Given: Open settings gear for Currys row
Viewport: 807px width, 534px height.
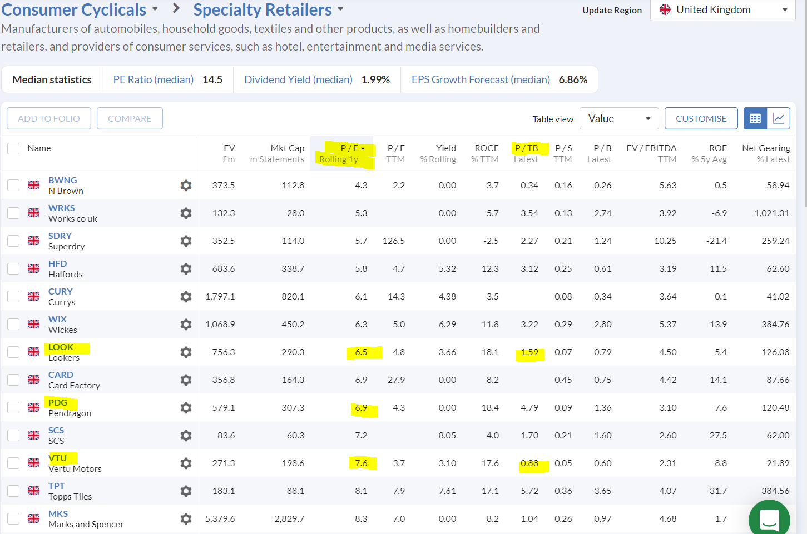Looking at the screenshot, I should click(186, 297).
